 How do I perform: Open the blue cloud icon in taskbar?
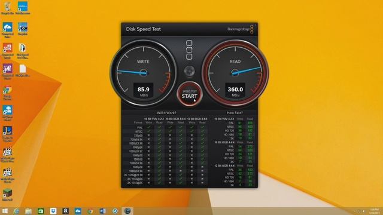pyautogui.click(x=78, y=211)
